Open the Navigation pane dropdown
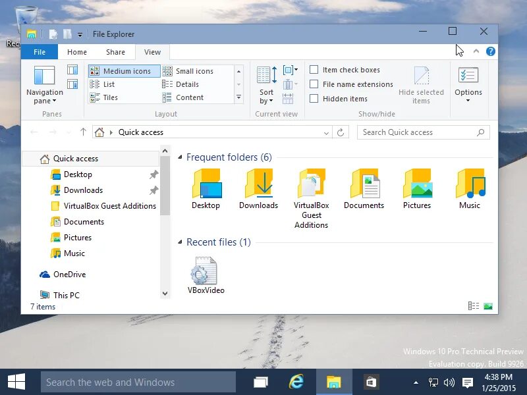Viewport: 527px width, 395px height. click(44, 85)
